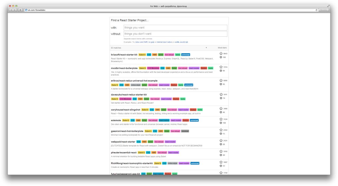Screen dimensions: 338x186
Task: Open the este/este project link
Action: click(x=116, y=120)
